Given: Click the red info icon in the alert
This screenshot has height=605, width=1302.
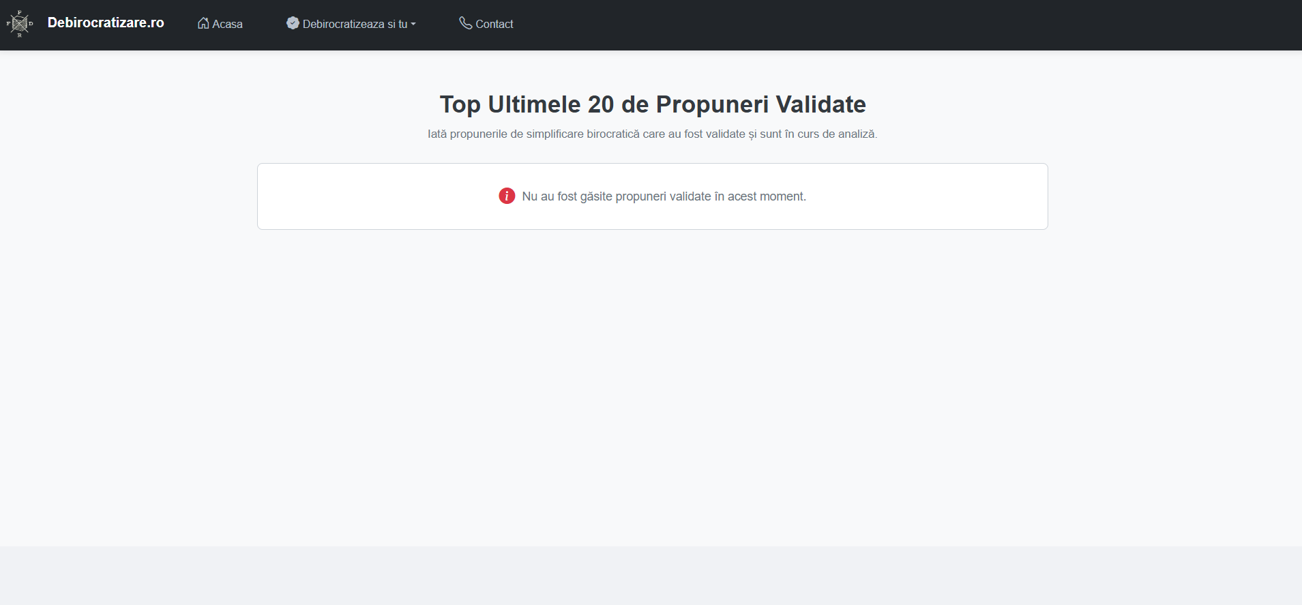Looking at the screenshot, I should click(507, 196).
